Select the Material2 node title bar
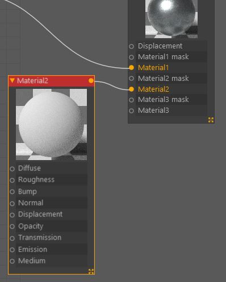Viewport: 226px width, 282px height. 52,81
